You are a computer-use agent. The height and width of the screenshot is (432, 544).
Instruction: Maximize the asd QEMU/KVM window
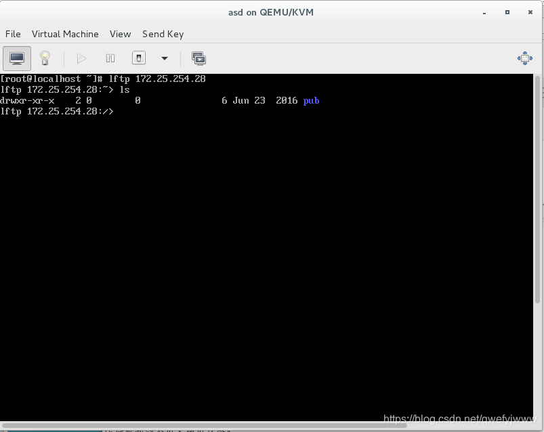[507, 12]
